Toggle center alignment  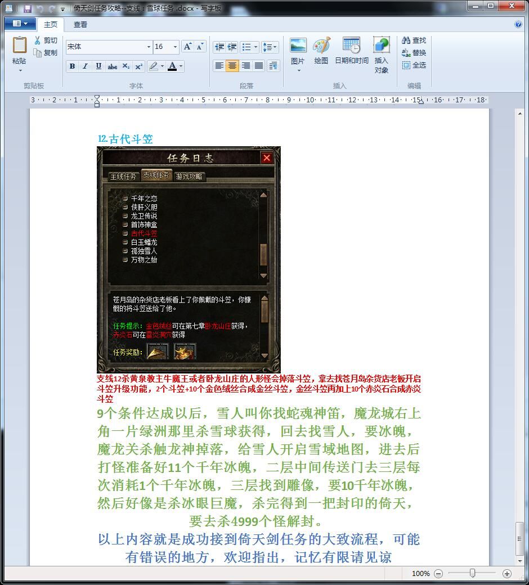coord(232,66)
